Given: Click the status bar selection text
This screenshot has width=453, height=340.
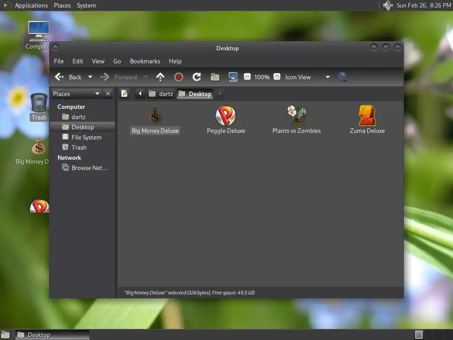Looking at the screenshot, I should [x=189, y=293].
